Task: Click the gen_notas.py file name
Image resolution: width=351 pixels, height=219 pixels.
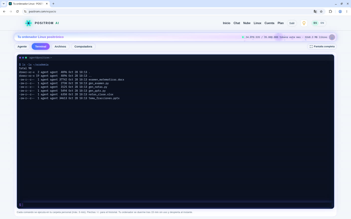Action: tap(98, 87)
